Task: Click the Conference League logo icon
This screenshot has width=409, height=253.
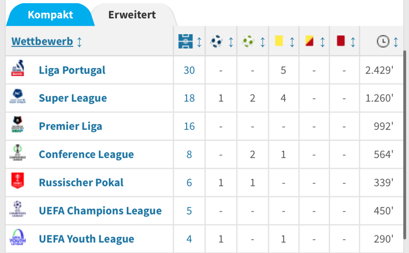Action: 18,154
